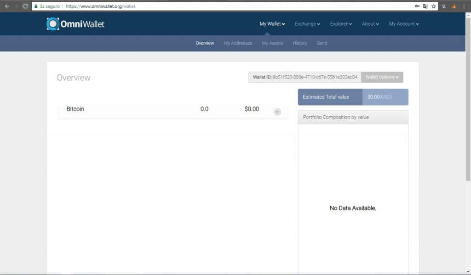
Task: Expand the Bitcoin row round arrow button
Action: click(277, 112)
